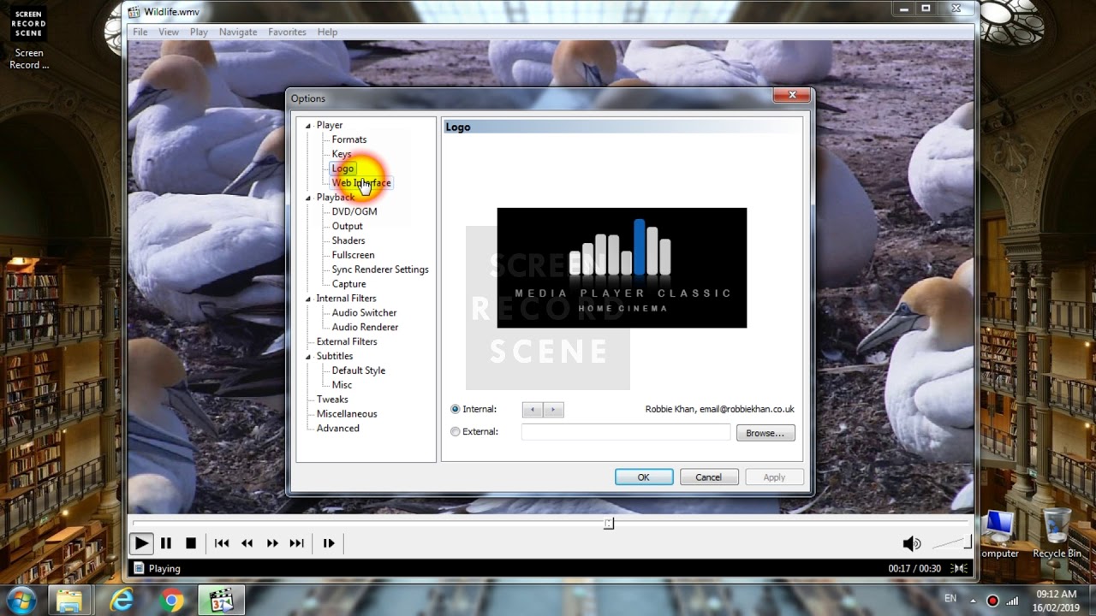Collapse the Player tree node
This screenshot has width=1096, height=616.
pos(308,126)
